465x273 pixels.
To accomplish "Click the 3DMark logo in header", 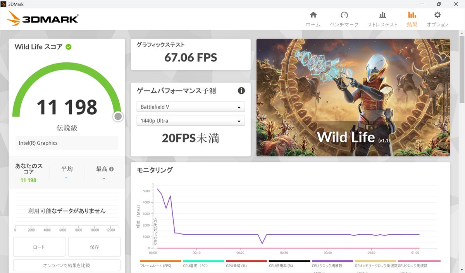I will point(43,18).
